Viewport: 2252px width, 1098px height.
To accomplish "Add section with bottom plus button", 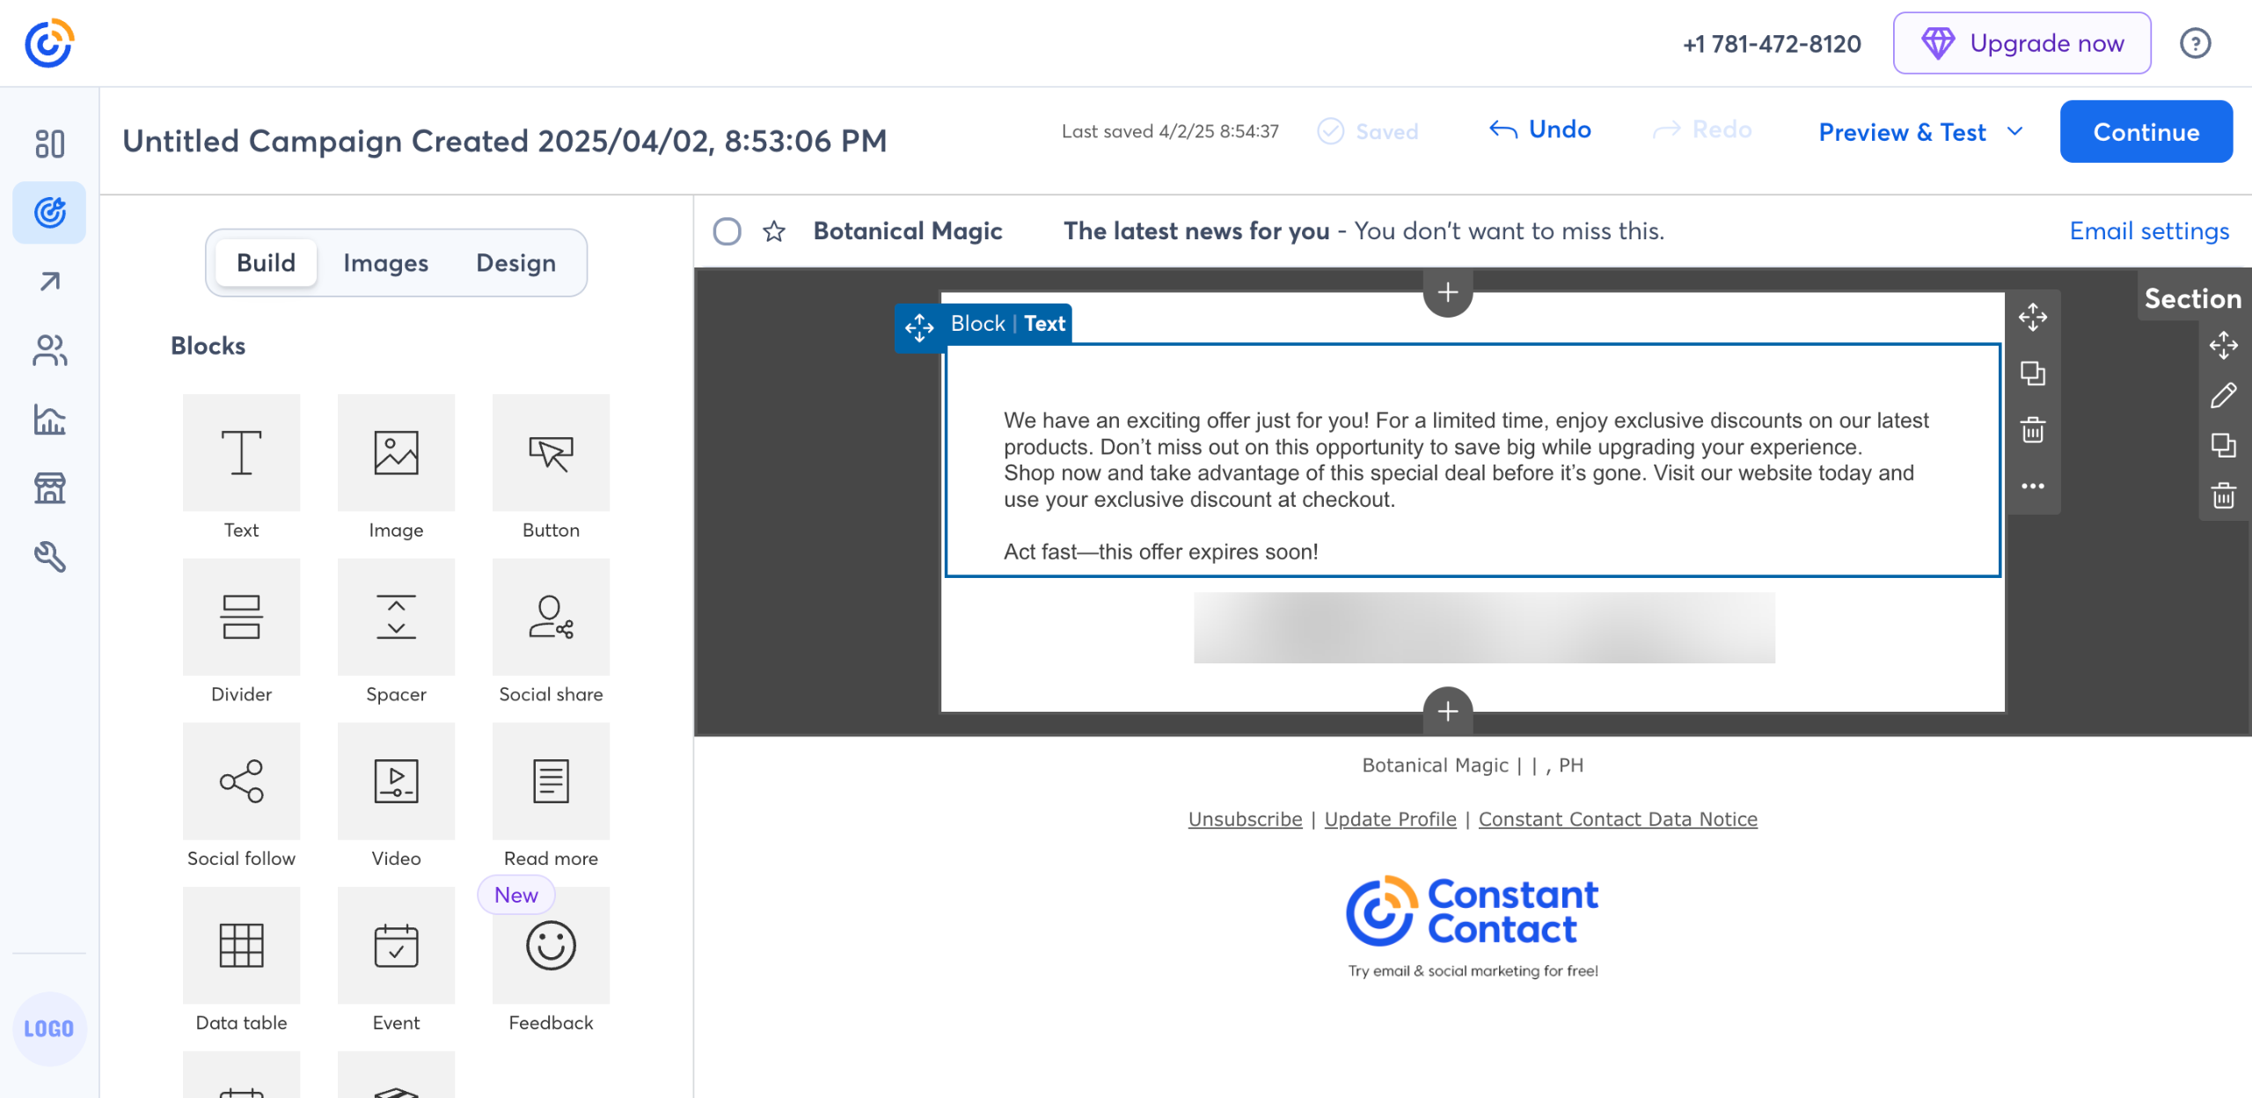I will point(1448,711).
